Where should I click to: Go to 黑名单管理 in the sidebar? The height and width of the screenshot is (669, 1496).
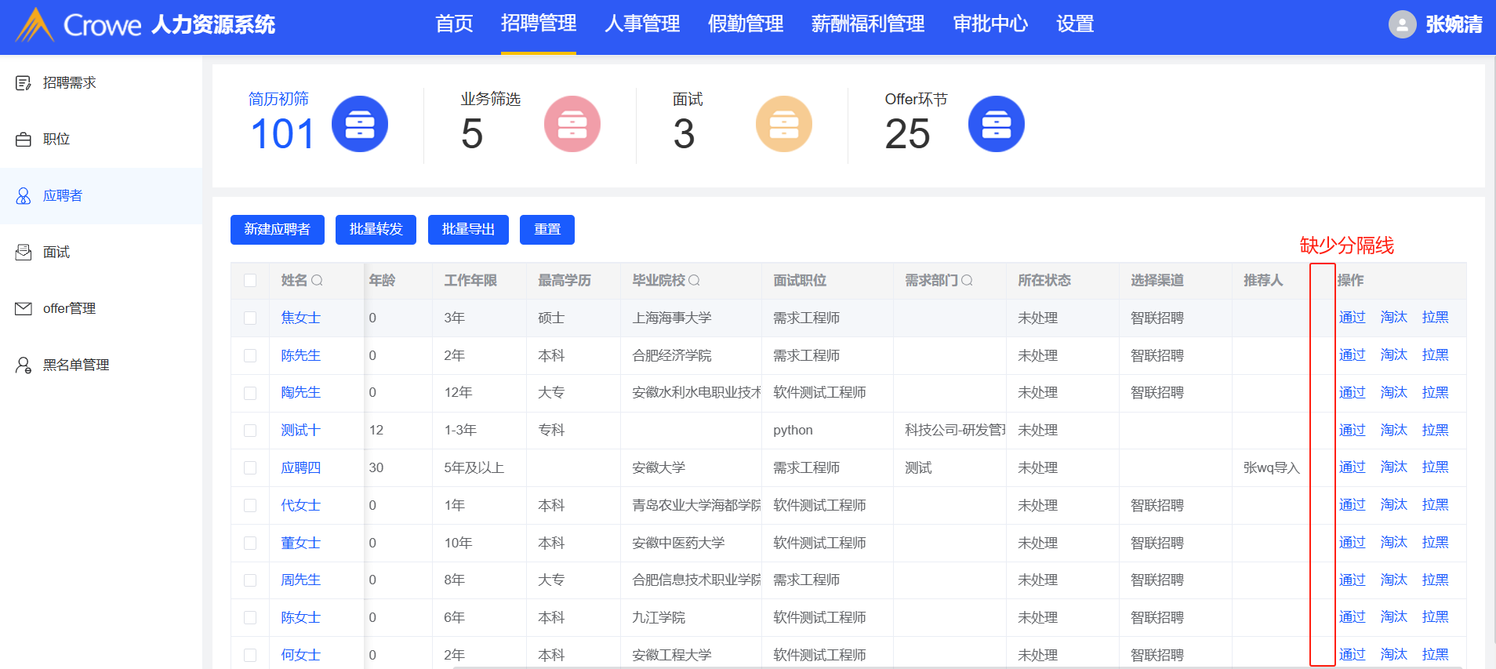pos(75,365)
